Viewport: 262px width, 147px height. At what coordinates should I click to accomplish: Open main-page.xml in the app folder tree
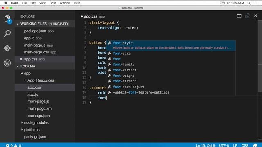45,109
